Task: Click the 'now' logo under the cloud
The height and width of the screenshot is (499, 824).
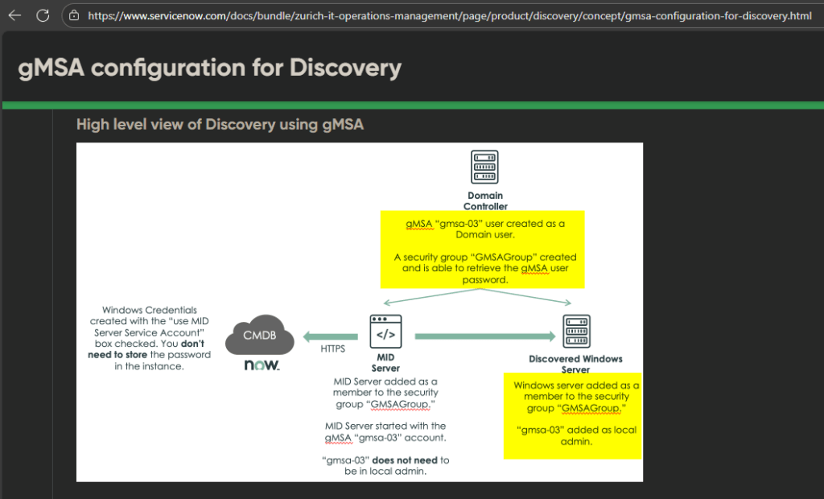Action: click(262, 365)
